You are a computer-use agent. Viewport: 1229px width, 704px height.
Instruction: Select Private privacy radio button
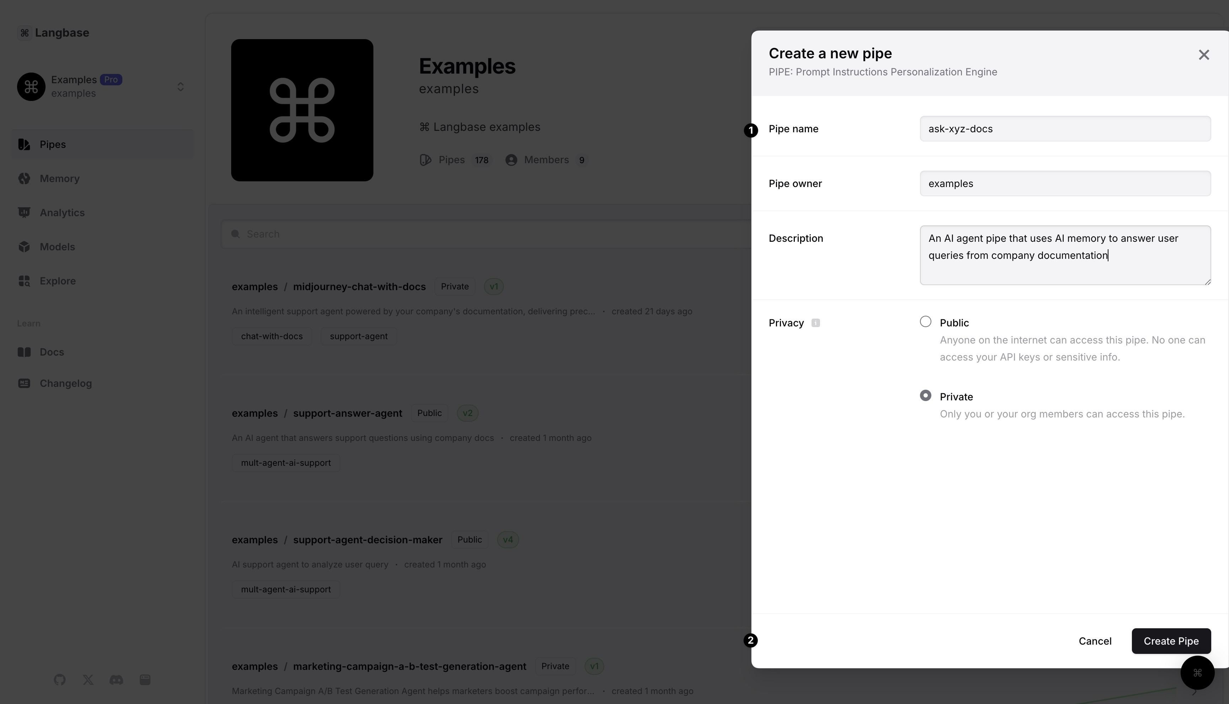click(926, 395)
